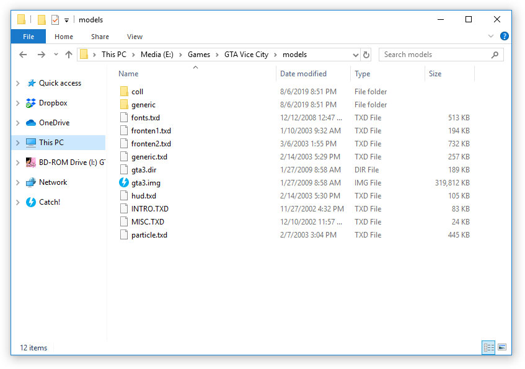This screenshot has width=525, height=369.
Task: Expand the This PC tree node
Action: coord(18,143)
